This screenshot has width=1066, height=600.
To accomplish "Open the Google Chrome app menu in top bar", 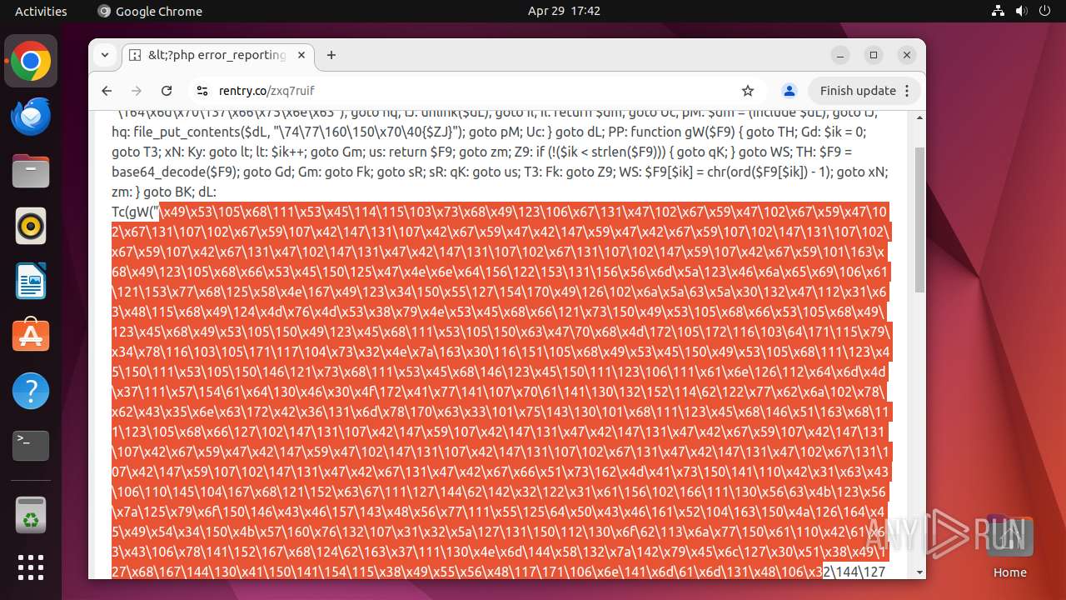I will click(150, 11).
